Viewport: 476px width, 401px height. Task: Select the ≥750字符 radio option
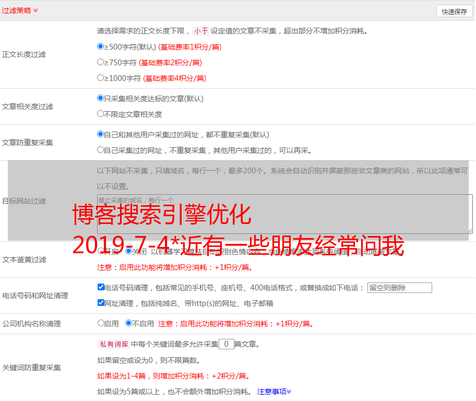(101, 62)
